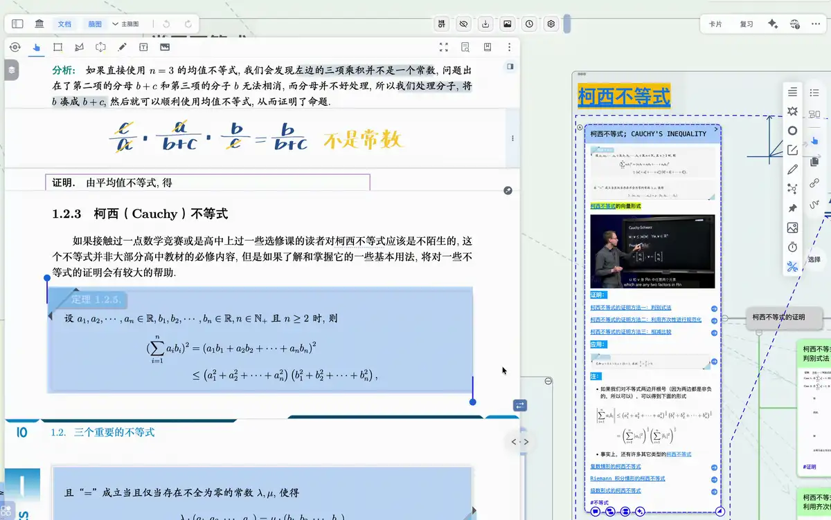Click the AI sparkle icon
The width and height of the screenshot is (831, 520).
tap(774, 24)
